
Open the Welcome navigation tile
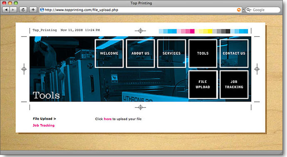click(109, 53)
